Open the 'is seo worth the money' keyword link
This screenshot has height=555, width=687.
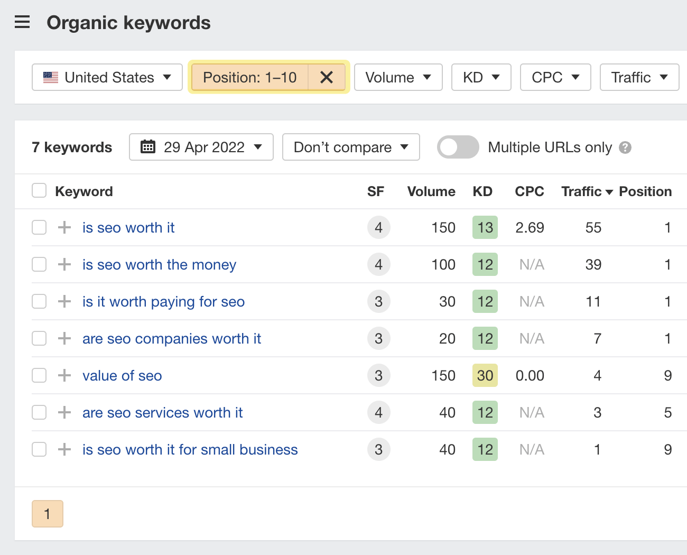pyautogui.click(x=159, y=264)
